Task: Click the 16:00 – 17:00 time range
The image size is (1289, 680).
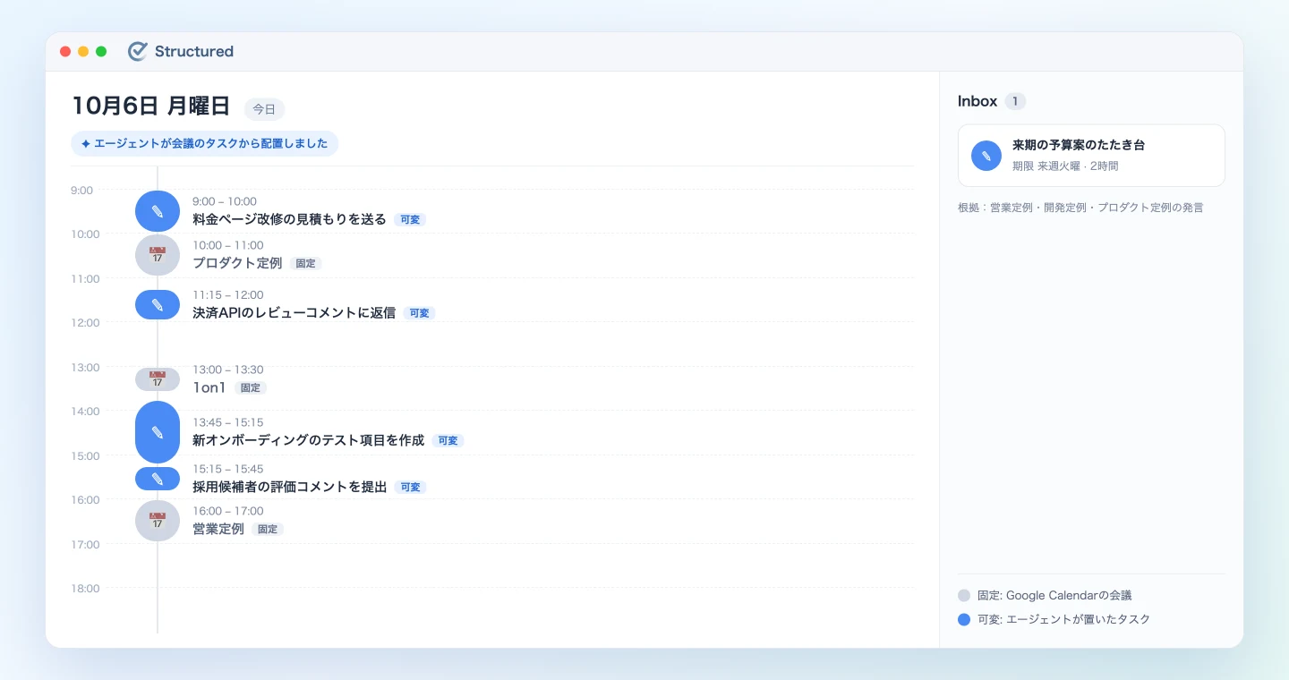Action: pyautogui.click(x=228, y=511)
